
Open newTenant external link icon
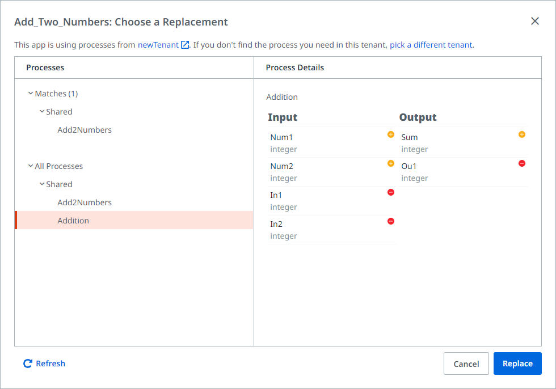coord(185,45)
